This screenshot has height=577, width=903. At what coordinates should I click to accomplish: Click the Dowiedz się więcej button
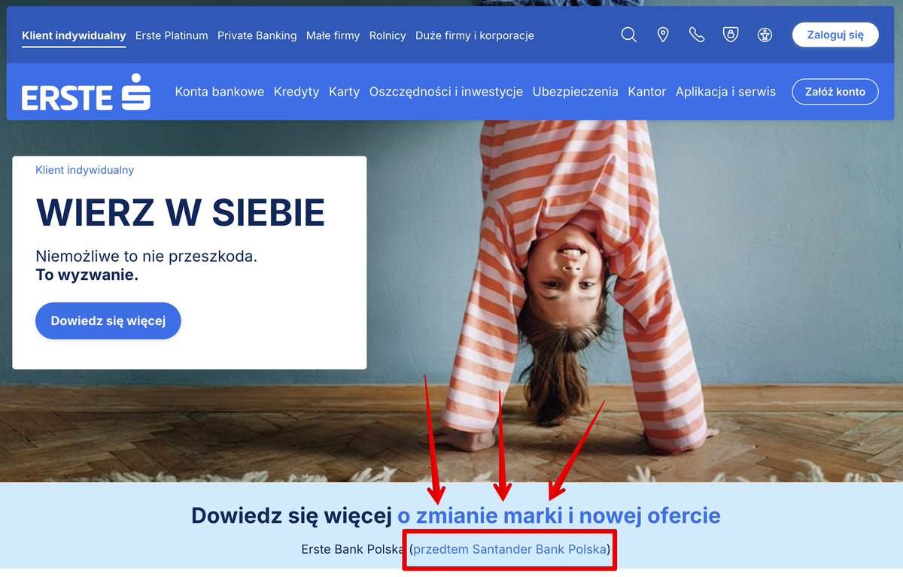click(x=108, y=321)
